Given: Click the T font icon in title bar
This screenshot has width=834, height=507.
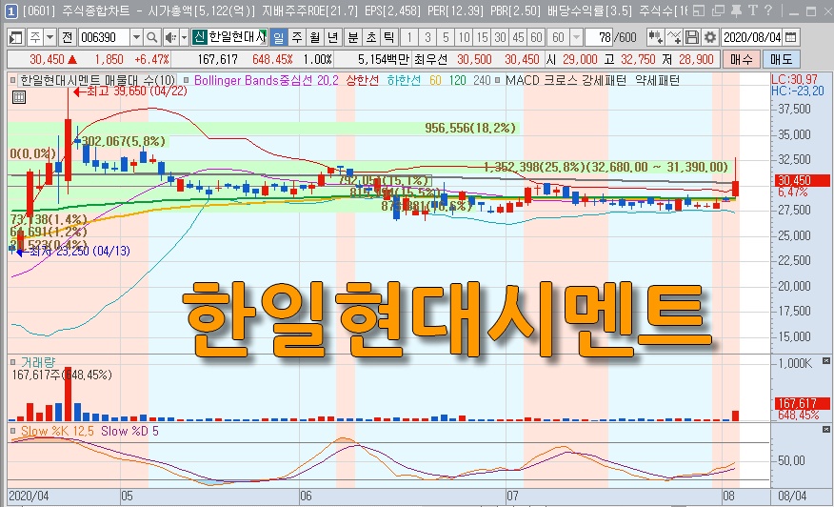Looking at the screenshot, I should (753, 10).
